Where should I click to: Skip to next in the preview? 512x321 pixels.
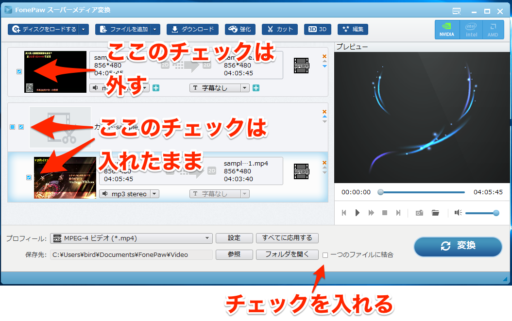pyautogui.click(x=398, y=213)
